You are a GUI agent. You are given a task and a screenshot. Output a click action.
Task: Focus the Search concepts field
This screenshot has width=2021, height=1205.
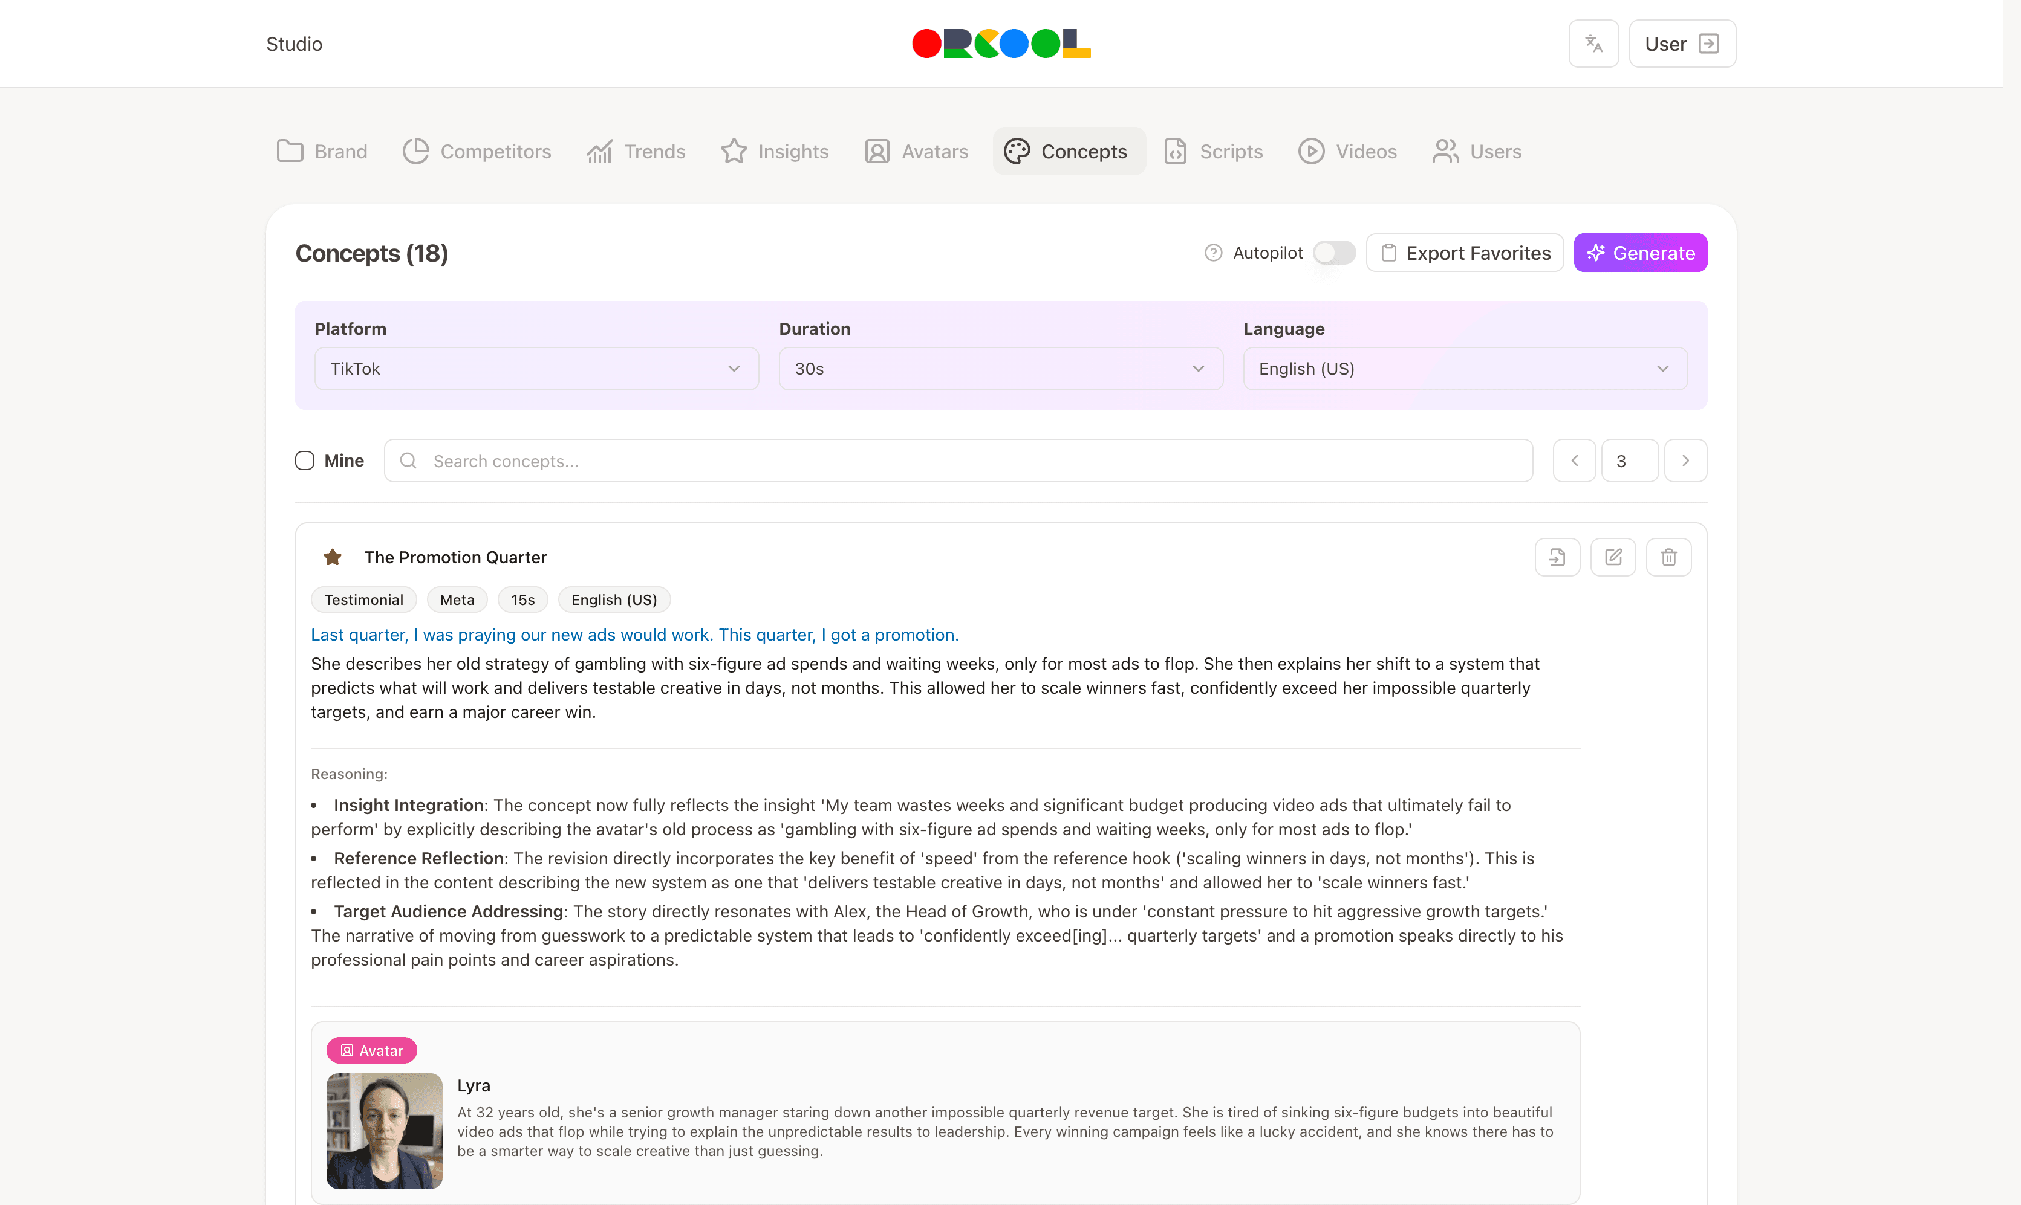tap(958, 460)
